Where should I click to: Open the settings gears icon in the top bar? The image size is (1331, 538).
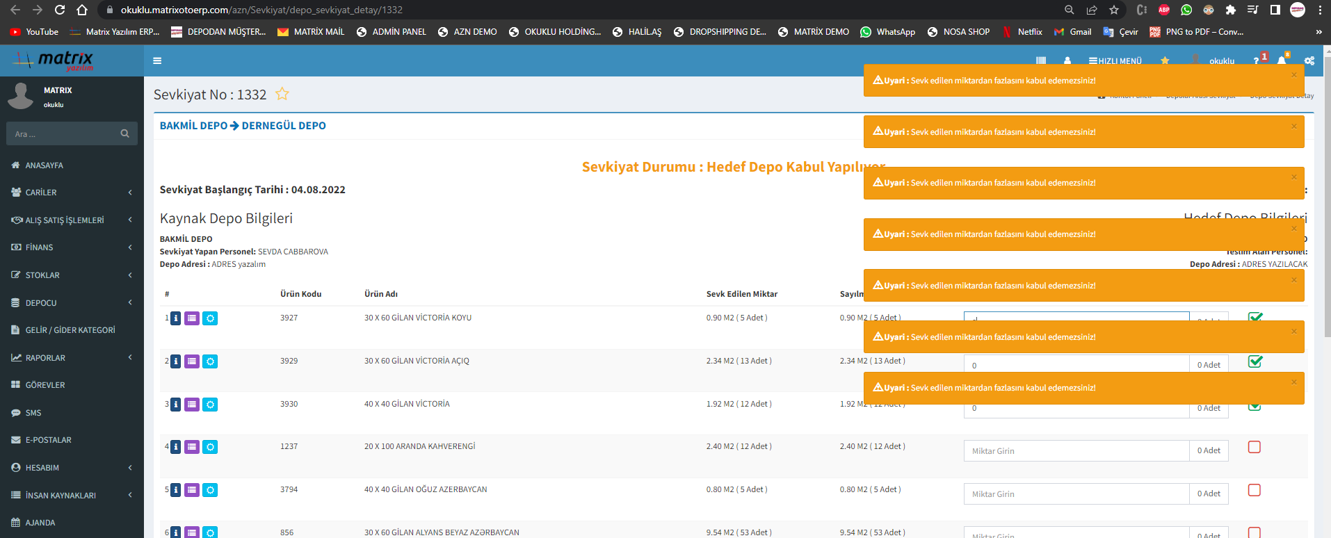[1309, 60]
